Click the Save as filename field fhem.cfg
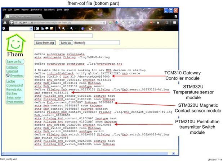This screenshot has width=223, height=161. point(97,43)
